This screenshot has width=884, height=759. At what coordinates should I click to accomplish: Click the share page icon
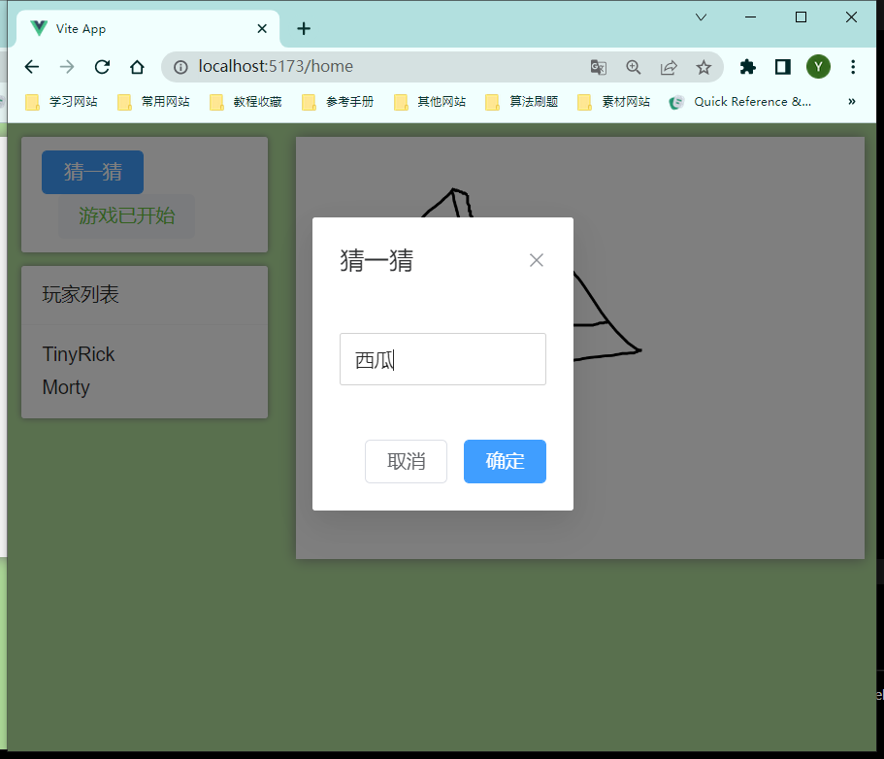(x=669, y=67)
